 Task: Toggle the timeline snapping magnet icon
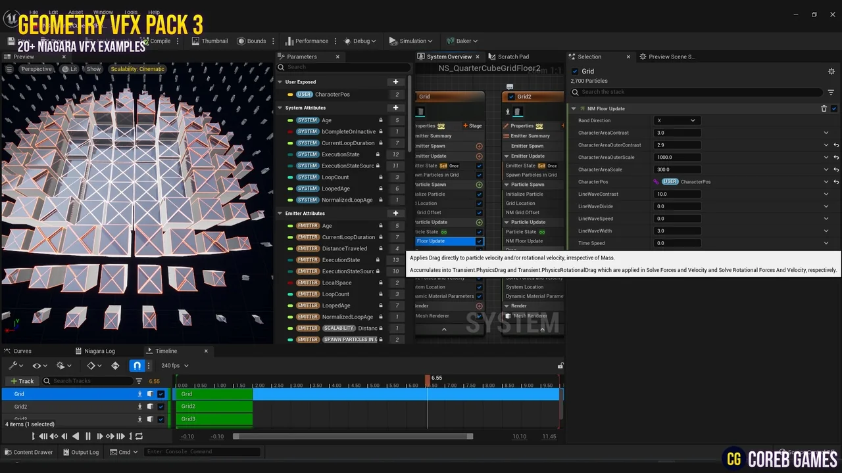click(137, 366)
